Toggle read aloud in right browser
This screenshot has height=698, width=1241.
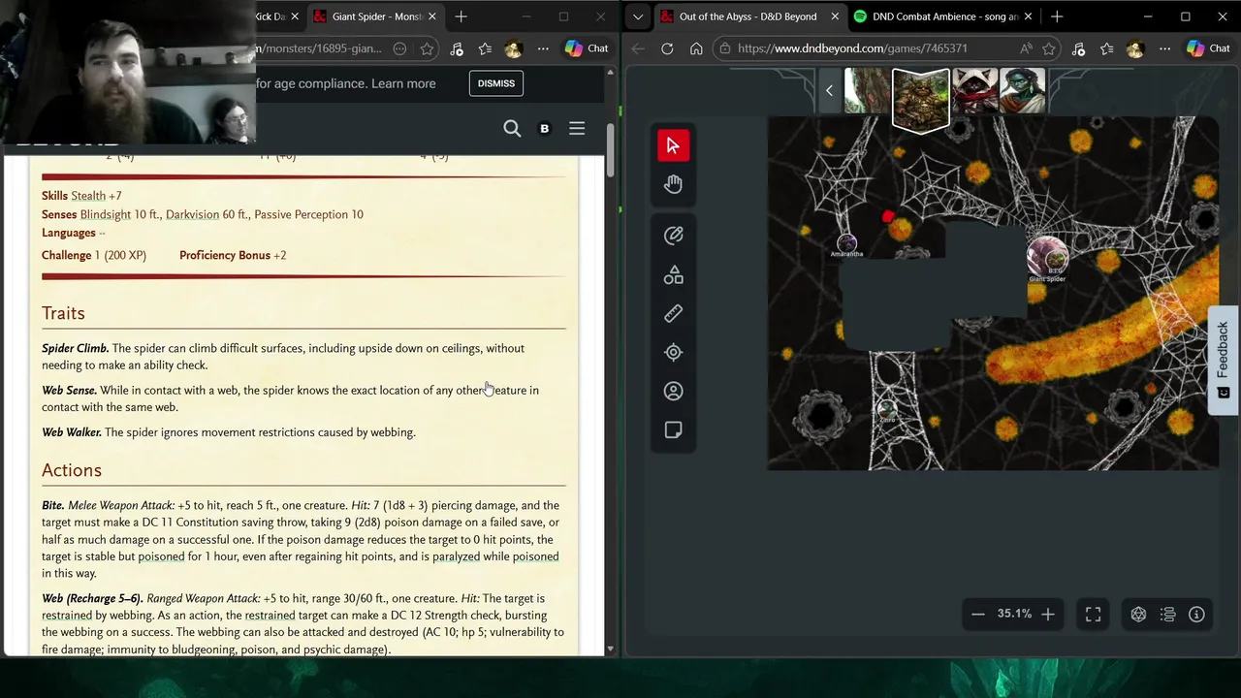click(x=1026, y=48)
